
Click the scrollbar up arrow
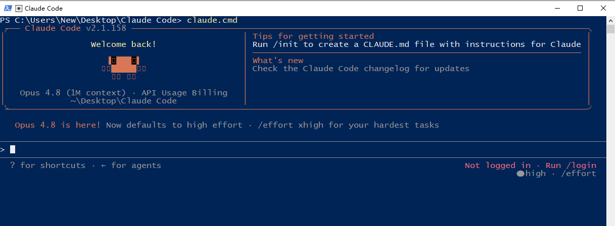(610, 20)
